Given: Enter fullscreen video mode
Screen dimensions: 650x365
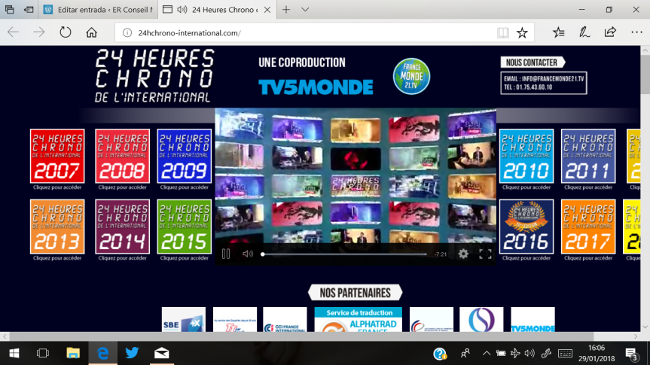Looking at the screenshot, I should coord(485,254).
